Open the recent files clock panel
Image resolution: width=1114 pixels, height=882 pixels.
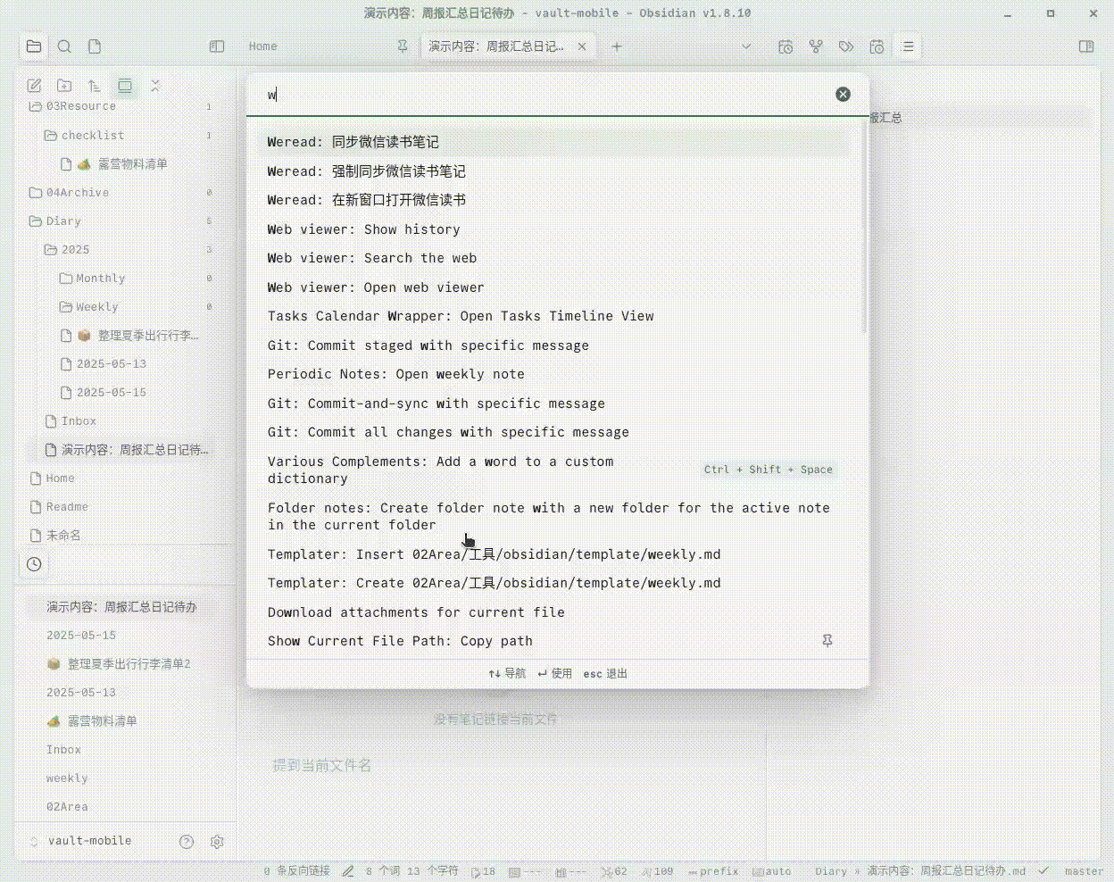pos(34,564)
